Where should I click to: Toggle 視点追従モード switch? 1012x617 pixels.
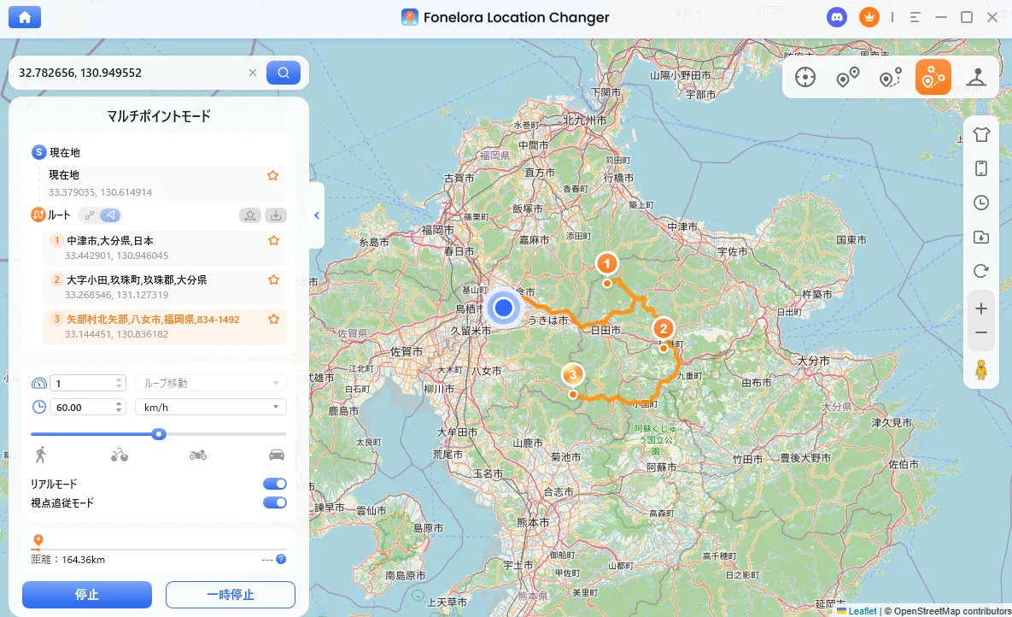(275, 502)
